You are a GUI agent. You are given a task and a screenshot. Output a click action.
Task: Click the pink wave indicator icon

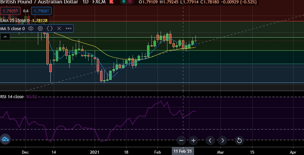point(130,2)
